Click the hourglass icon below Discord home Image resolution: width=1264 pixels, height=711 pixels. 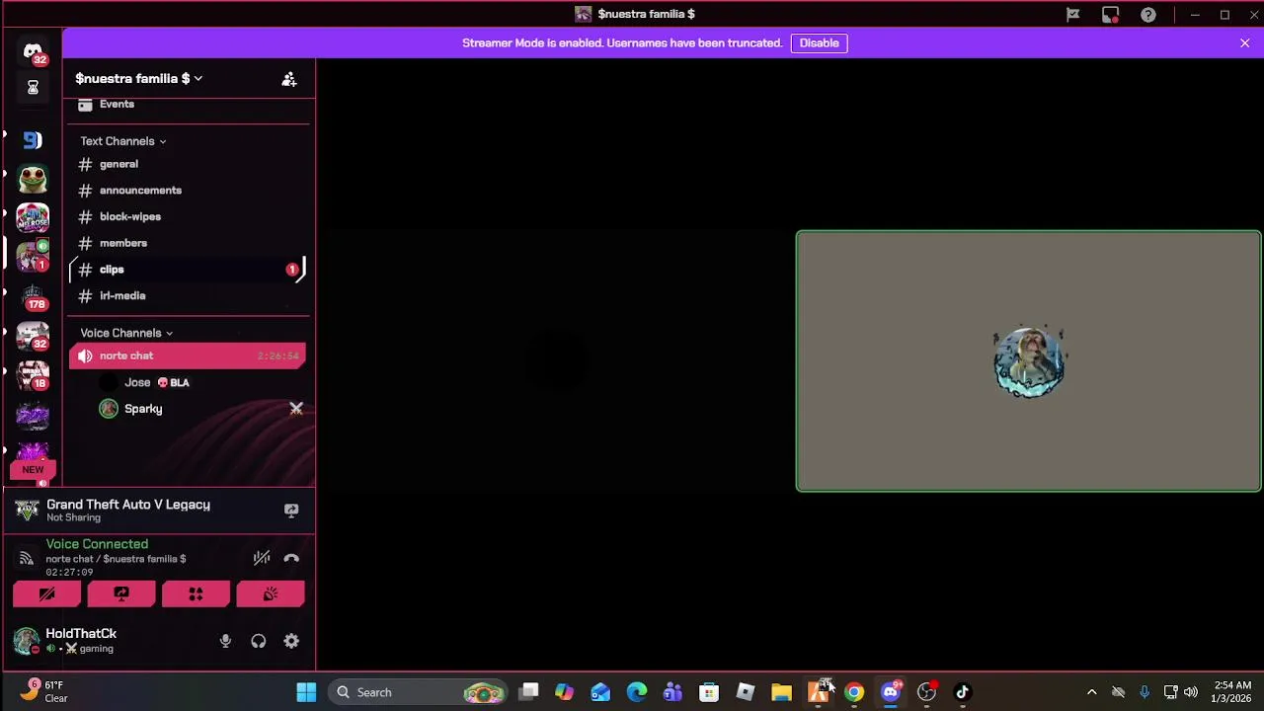tap(33, 88)
